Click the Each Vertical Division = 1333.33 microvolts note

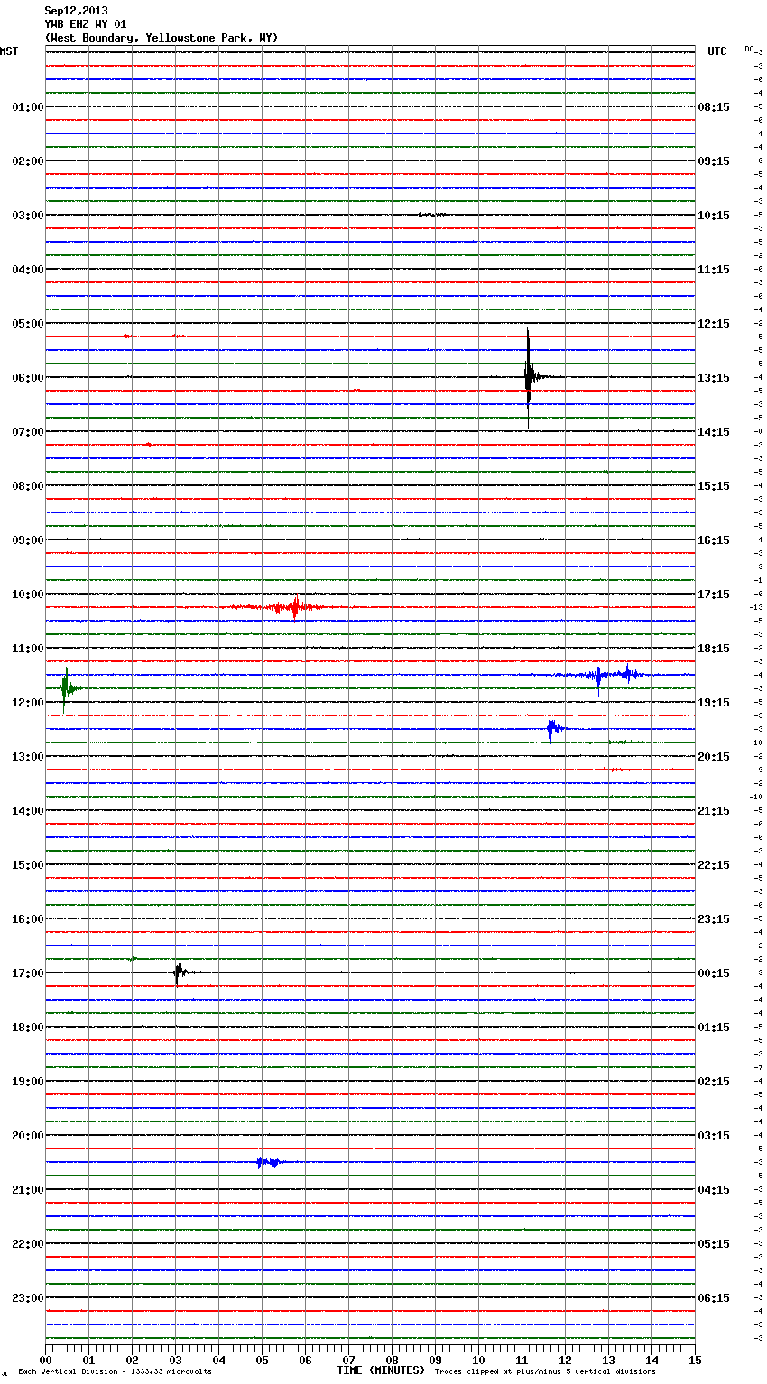coord(115,1372)
